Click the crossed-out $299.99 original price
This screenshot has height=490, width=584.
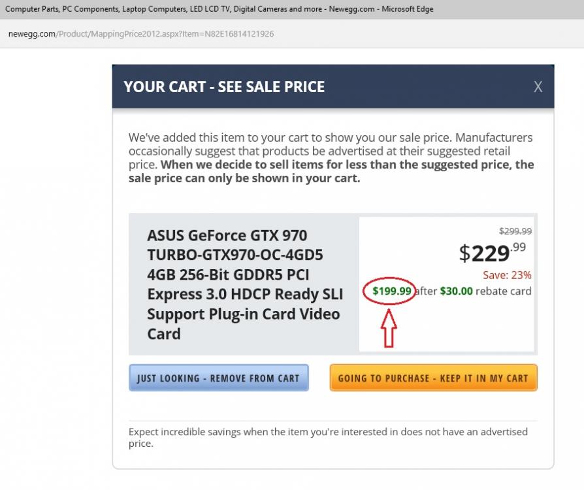point(515,231)
